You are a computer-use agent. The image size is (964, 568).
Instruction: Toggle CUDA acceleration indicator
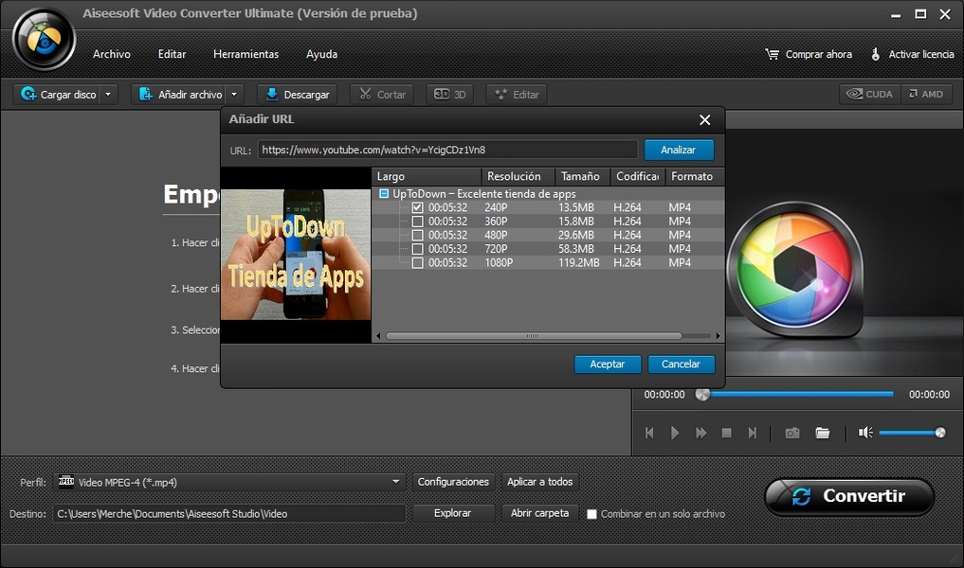tap(870, 94)
